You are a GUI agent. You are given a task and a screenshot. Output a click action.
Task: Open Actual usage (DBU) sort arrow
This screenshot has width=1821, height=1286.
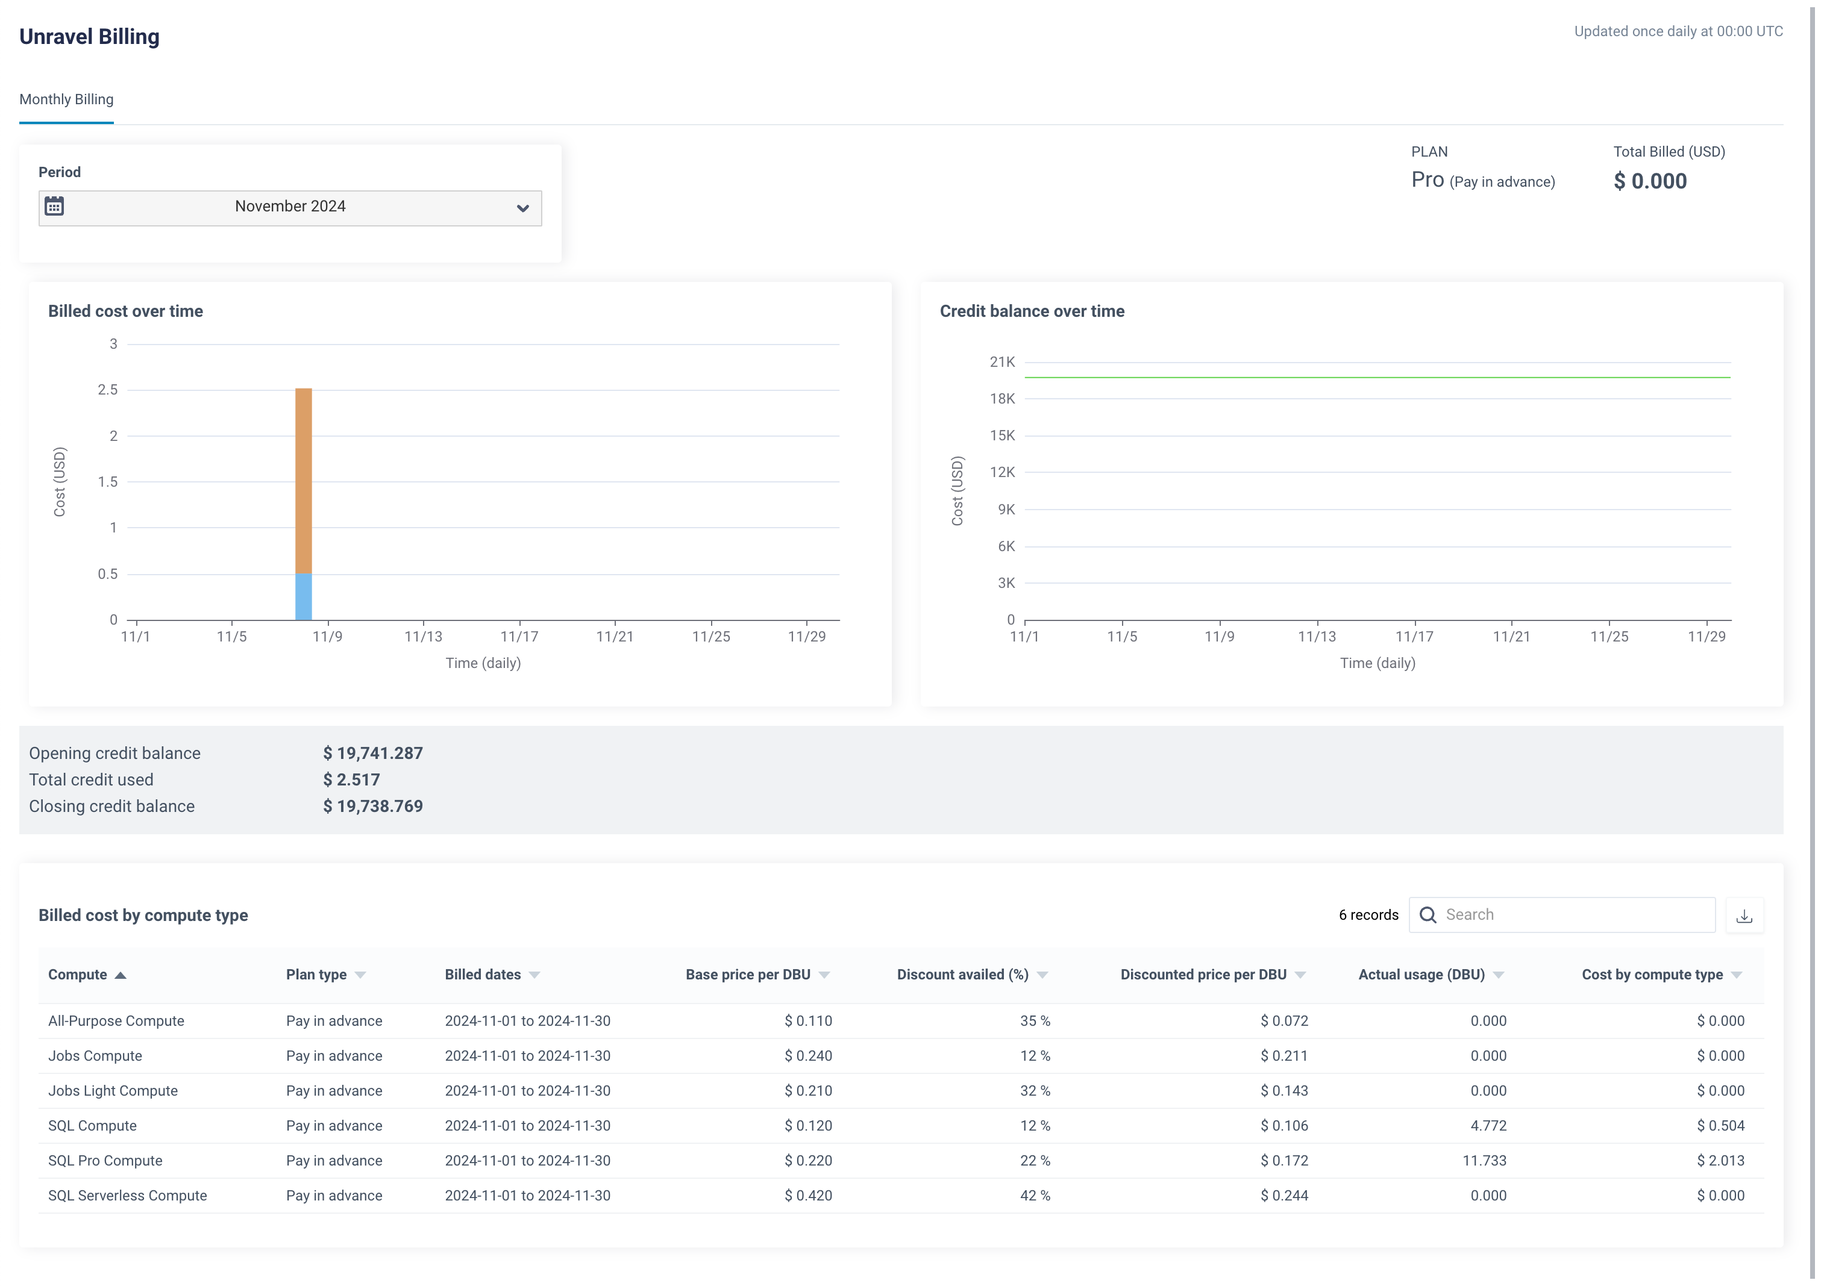point(1498,975)
